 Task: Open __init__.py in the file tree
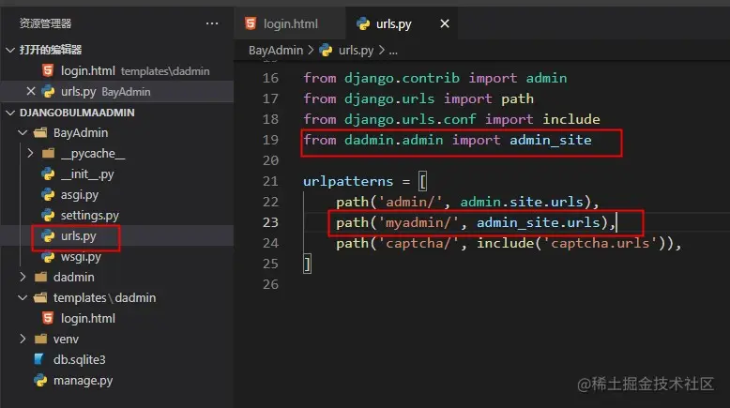pos(87,174)
